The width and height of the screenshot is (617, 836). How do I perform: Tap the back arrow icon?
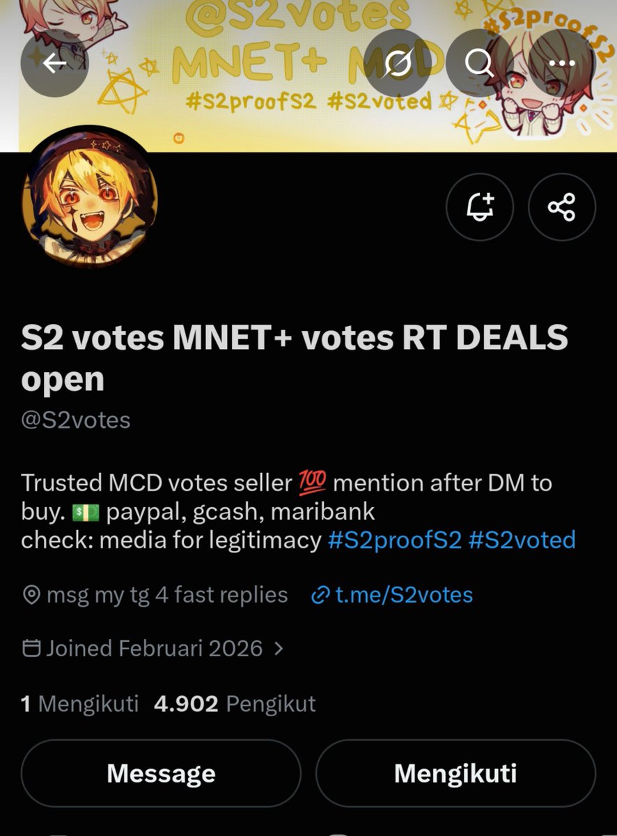tap(54, 63)
